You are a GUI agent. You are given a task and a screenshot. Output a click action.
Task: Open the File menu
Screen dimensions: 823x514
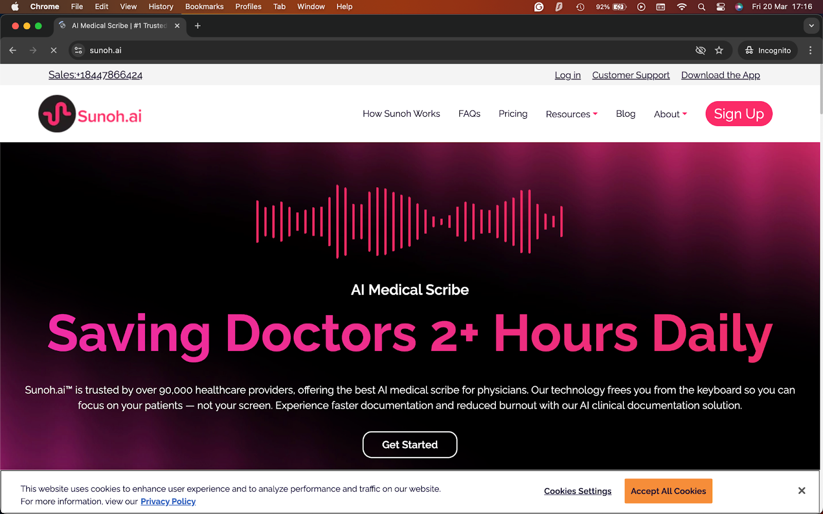[x=77, y=7]
